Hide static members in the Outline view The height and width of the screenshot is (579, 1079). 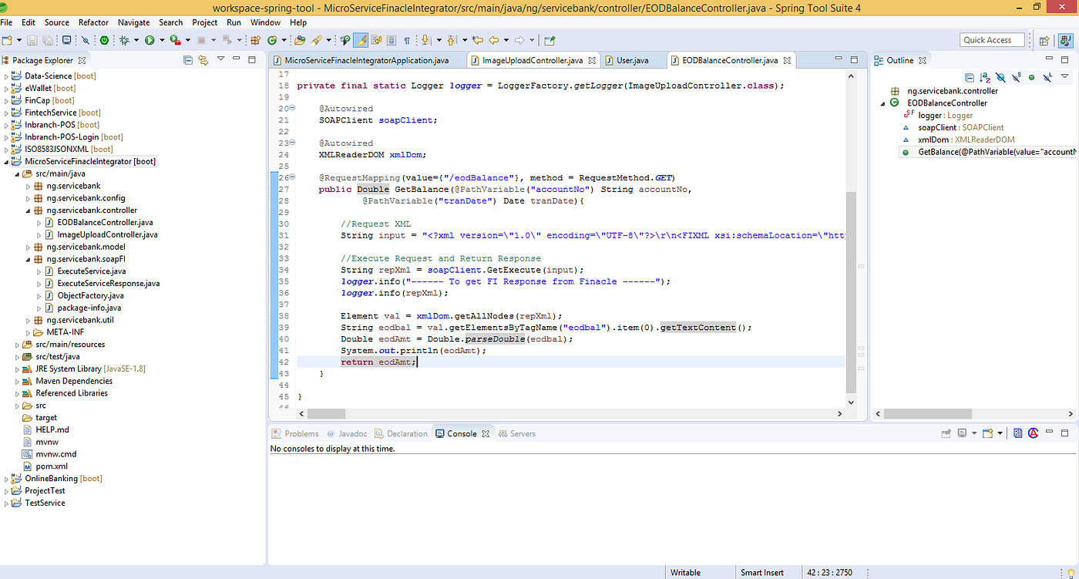[1015, 76]
